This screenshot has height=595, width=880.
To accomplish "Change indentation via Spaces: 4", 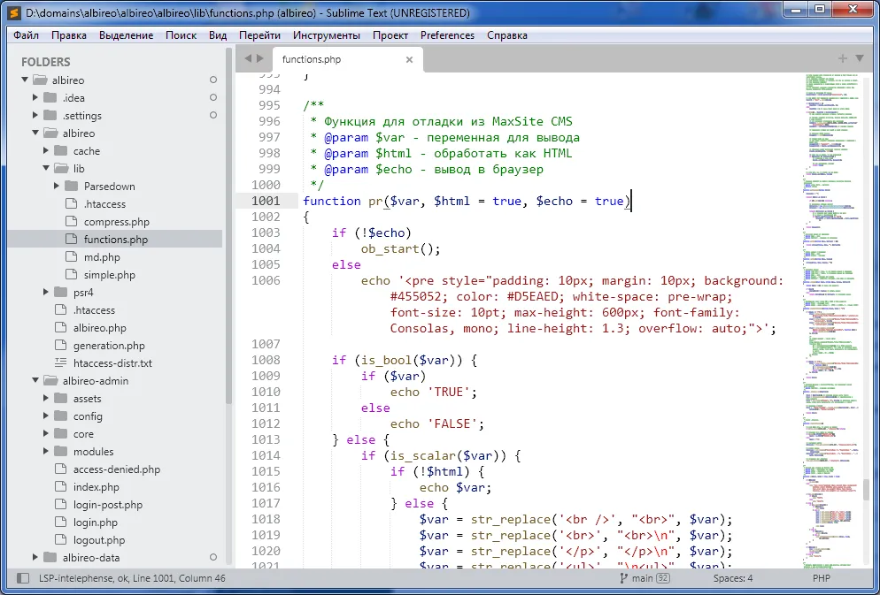I will click(x=733, y=578).
